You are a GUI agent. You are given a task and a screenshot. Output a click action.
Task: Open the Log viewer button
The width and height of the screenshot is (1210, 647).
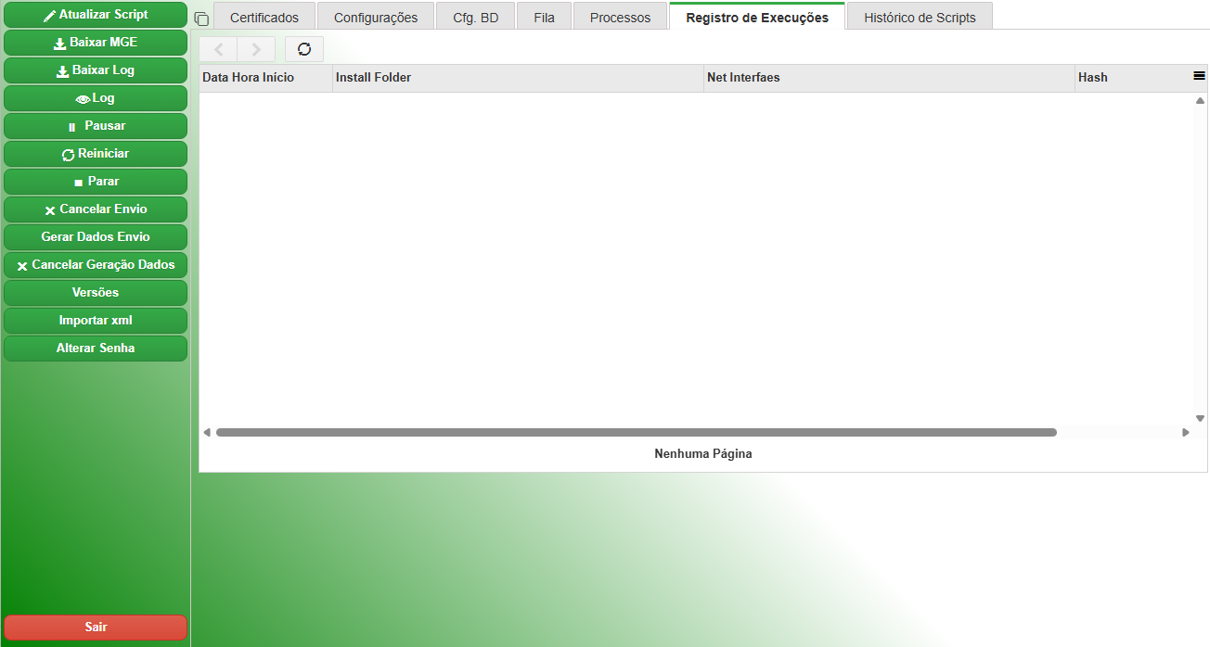(96, 98)
